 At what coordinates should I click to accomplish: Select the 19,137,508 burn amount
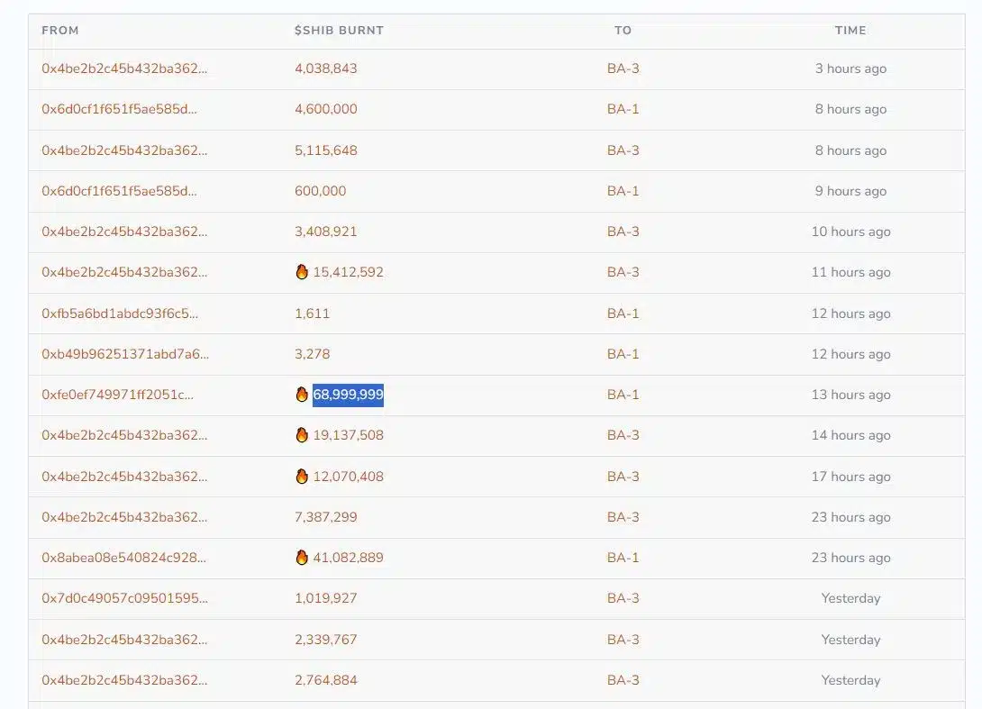tap(349, 435)
